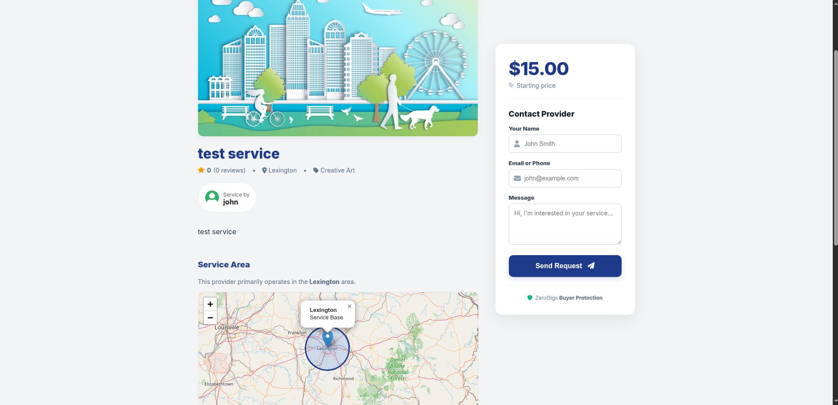This screenshot has height=405, width=838.
Task: Click the (0 reviews) text
Action: click(229, 170)
